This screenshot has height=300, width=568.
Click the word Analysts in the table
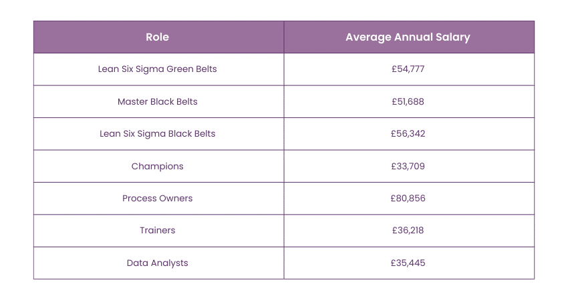click(168, 263)
